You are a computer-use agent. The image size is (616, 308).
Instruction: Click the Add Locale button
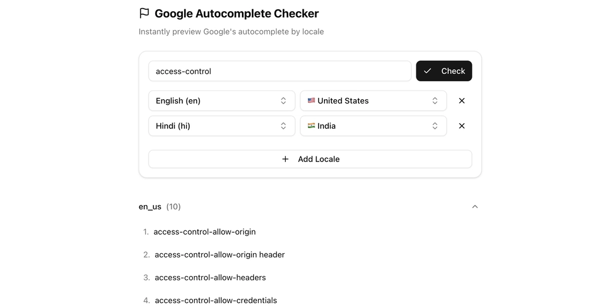310,159
